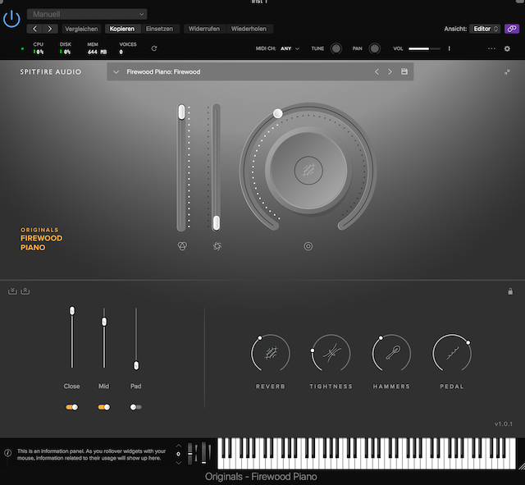Image resolution: width=525 pixels, height=485 pixels.
Task: Click the Pad fader label
Action: [x=135, y=387]
